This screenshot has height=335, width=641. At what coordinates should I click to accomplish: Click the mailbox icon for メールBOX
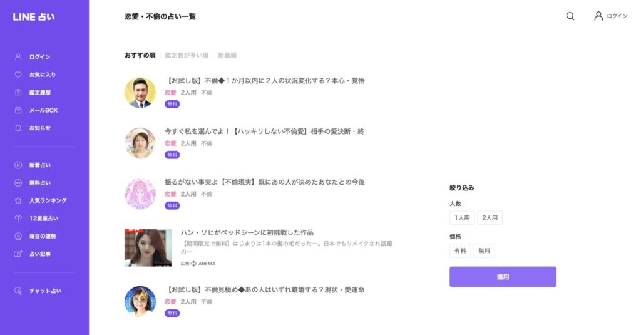[x=18, y=110]
